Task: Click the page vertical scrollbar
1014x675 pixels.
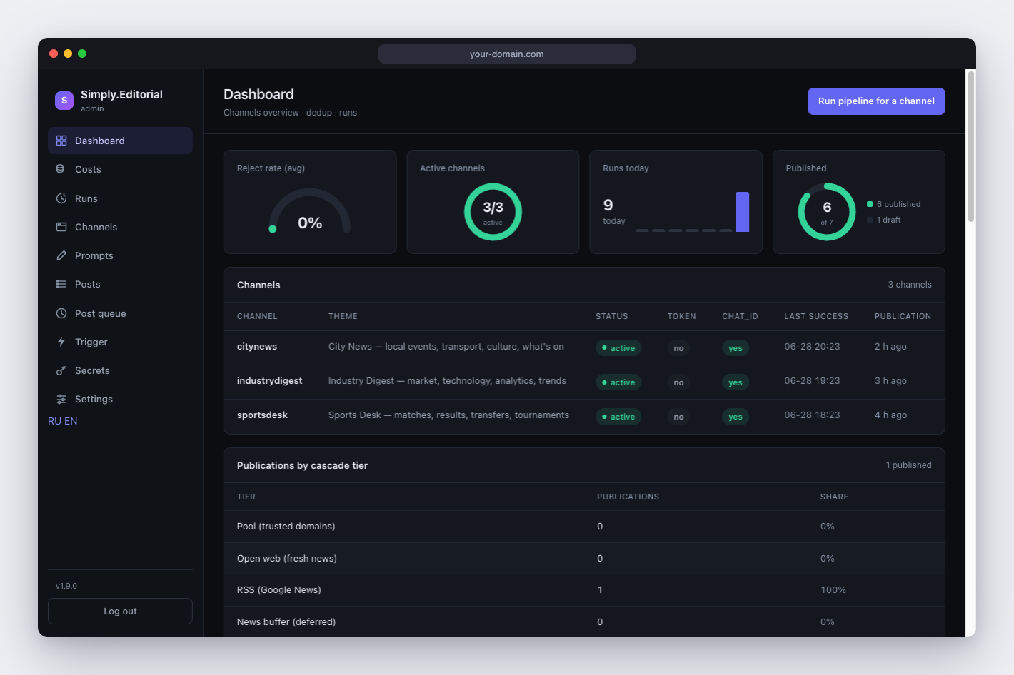Action: tap(970, 147)
